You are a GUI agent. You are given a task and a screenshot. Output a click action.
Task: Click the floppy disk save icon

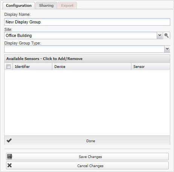coord(9,157)
